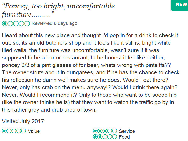Image resolution: width=188 pixels, height=141 pixels.
Task: Click the fifth Food rating bubble
Action: point(114,137)
